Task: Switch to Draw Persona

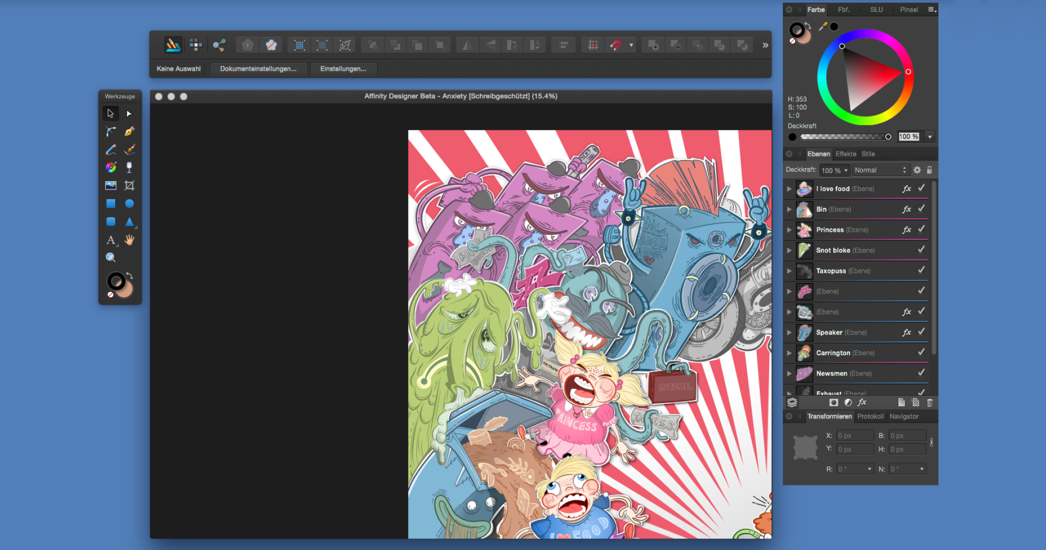Action: click(x=173, y=45)
